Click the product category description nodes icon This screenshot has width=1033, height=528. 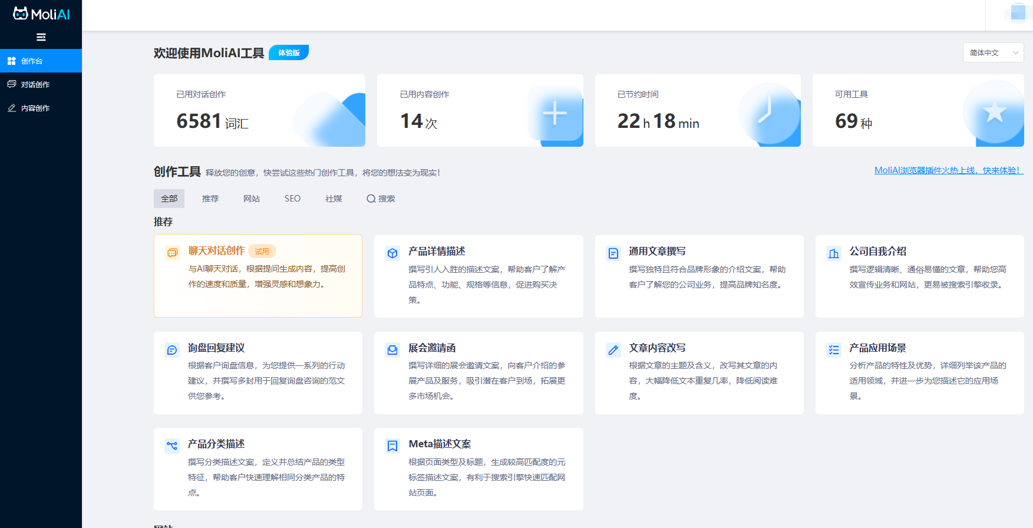(172, 446)
